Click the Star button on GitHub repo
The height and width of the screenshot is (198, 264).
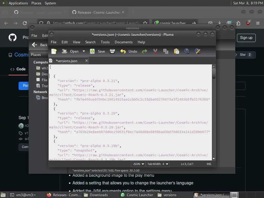pos(245,55)
